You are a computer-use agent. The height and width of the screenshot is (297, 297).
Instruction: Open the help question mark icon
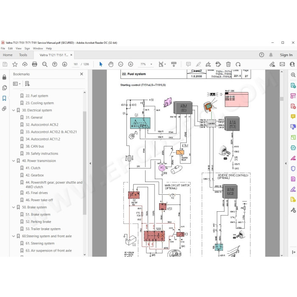point(262,55)
